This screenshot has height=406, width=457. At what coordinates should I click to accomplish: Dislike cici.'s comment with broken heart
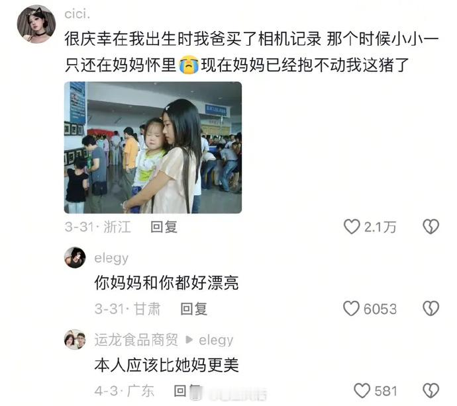431,227
